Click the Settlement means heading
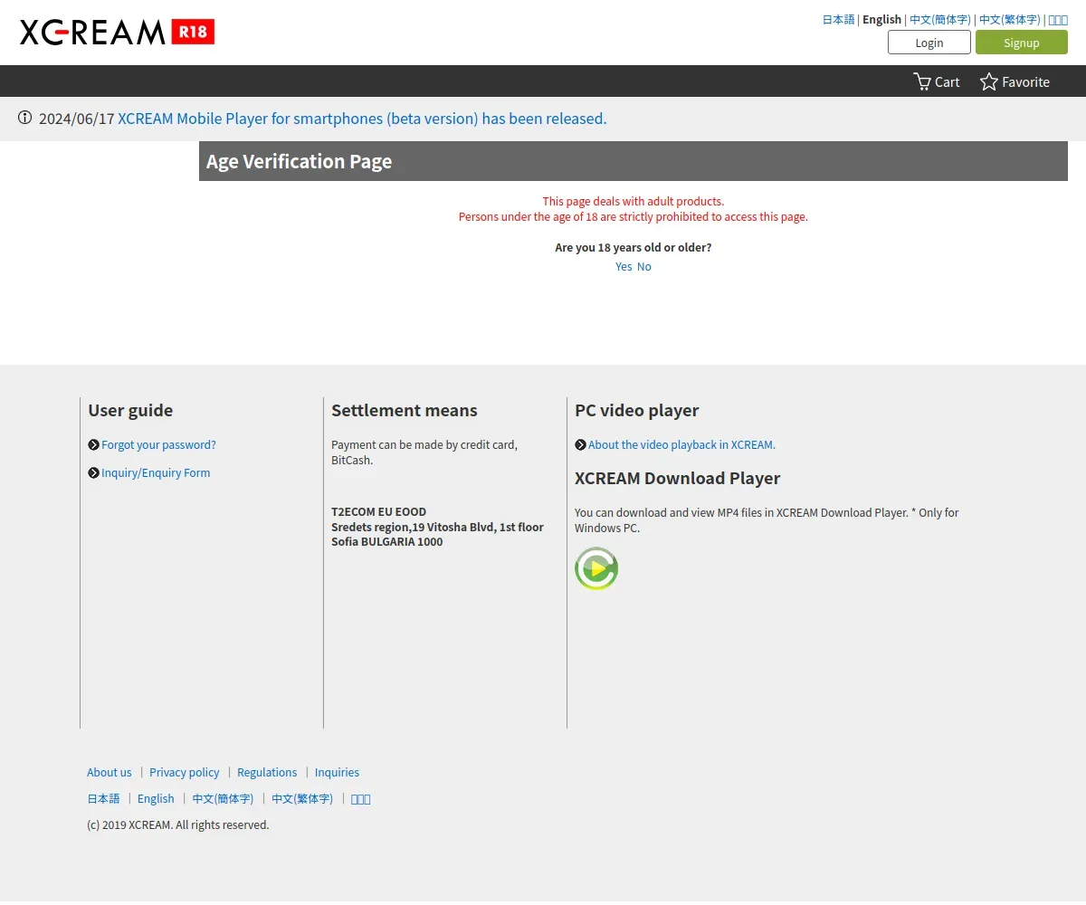The height and width of the screenshot is (905, 1086). coord(405,410)
